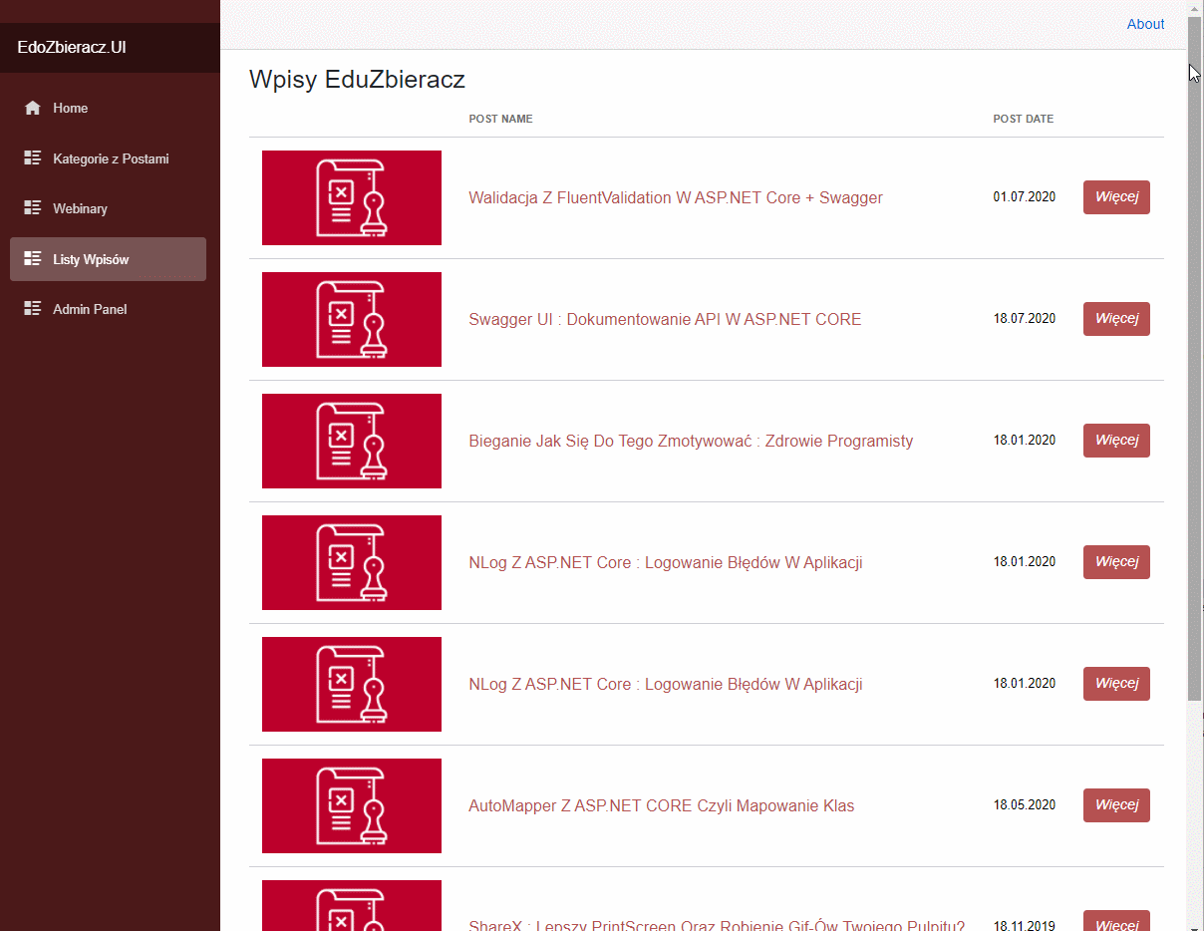This screenshot has width=1204, height=931.
Task: Open post ShareX : Lepszy PrintScreen
Action: click(x=717, y=924)
